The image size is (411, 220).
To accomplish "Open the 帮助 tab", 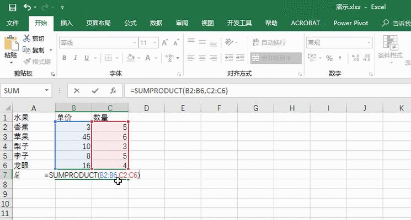I will 271,23.
